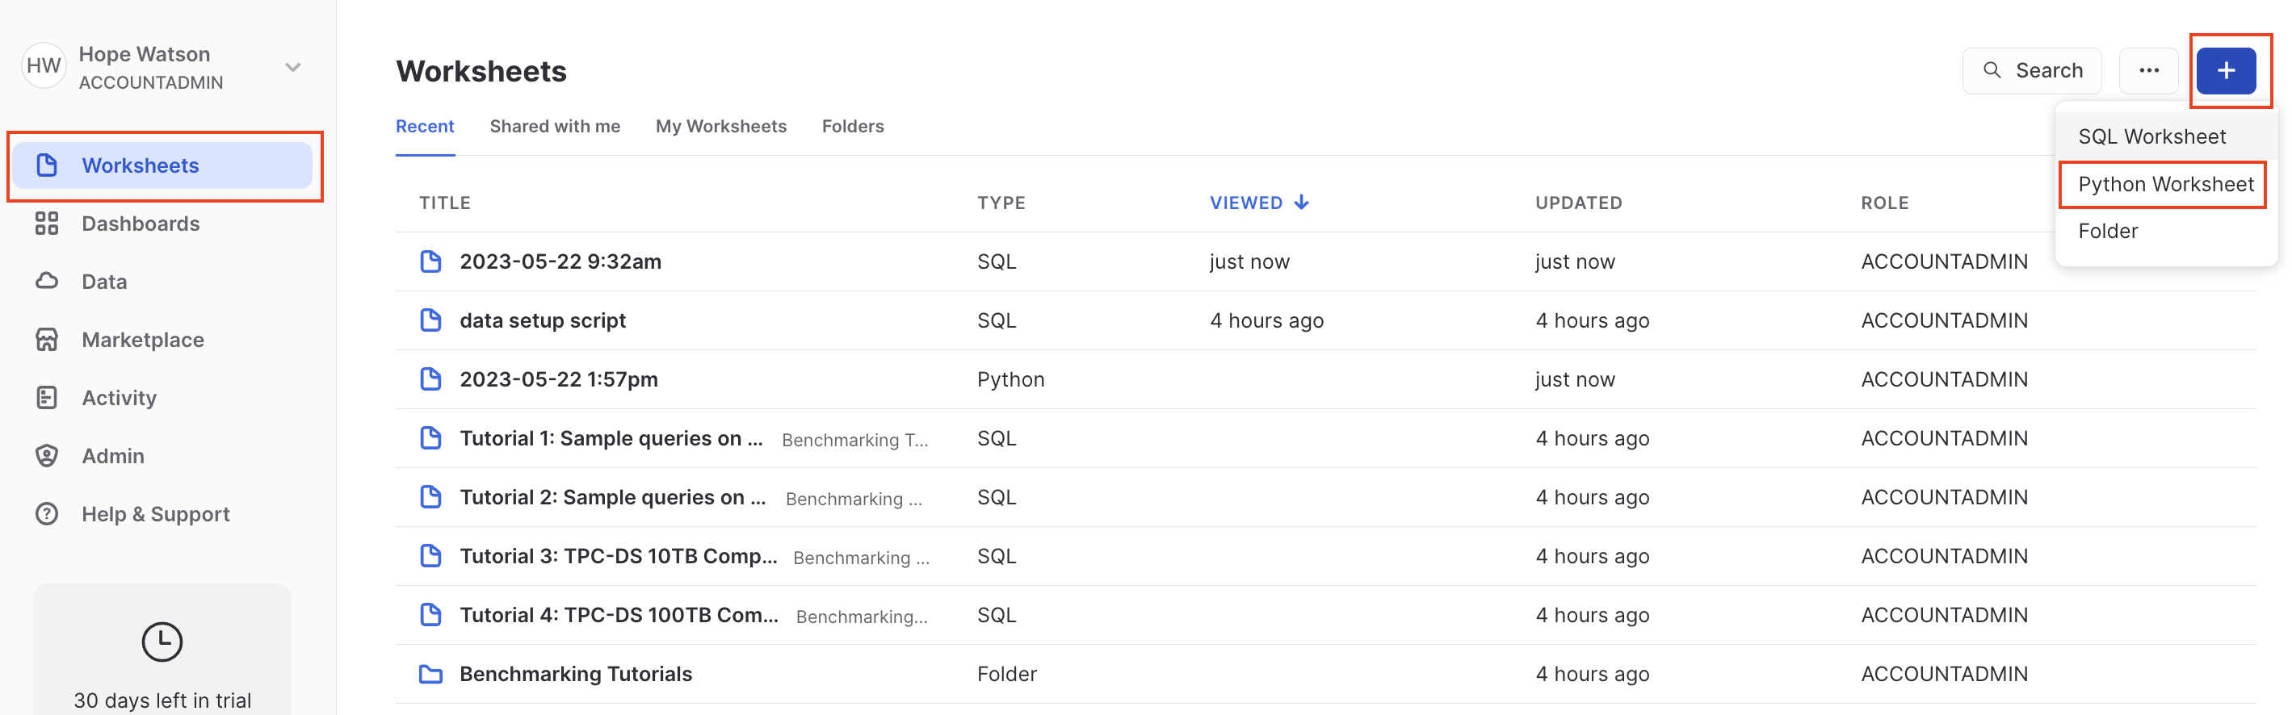This screenshot has height=715, width=2292.
Task: Click the Search input field
Action: click(x=2032, y=70)
